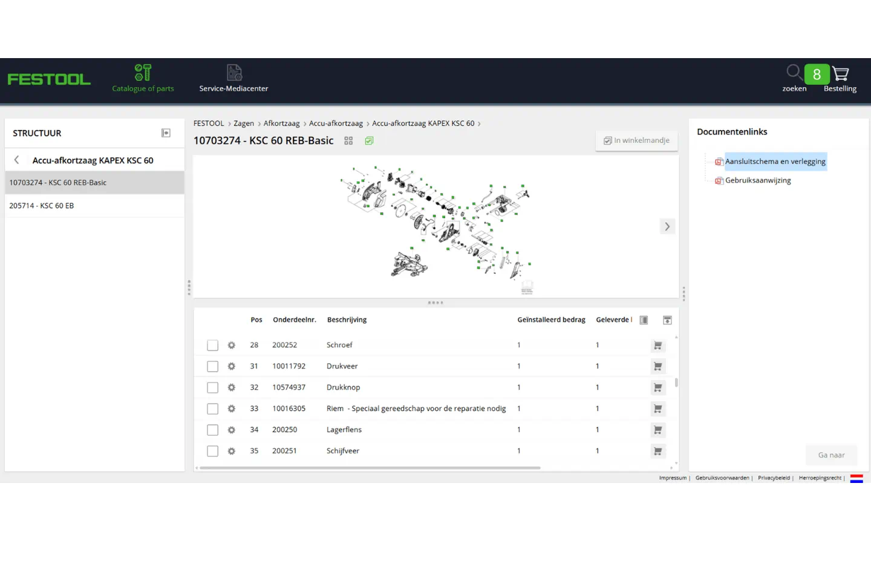Viewport: 871px width, 581px height.
Task: Sort by the Pos column header
Action: coord(256,320)
